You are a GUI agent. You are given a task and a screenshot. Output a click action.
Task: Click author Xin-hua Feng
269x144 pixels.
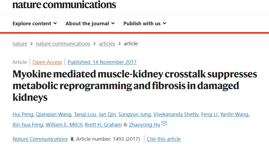28,125
